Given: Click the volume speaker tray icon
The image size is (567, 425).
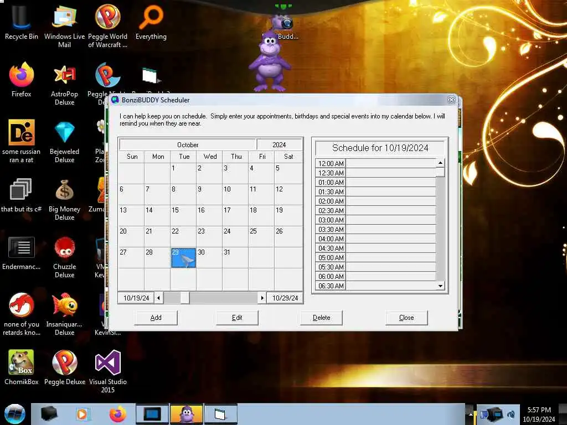Looking at the screenshot, I should pos(511,414).
